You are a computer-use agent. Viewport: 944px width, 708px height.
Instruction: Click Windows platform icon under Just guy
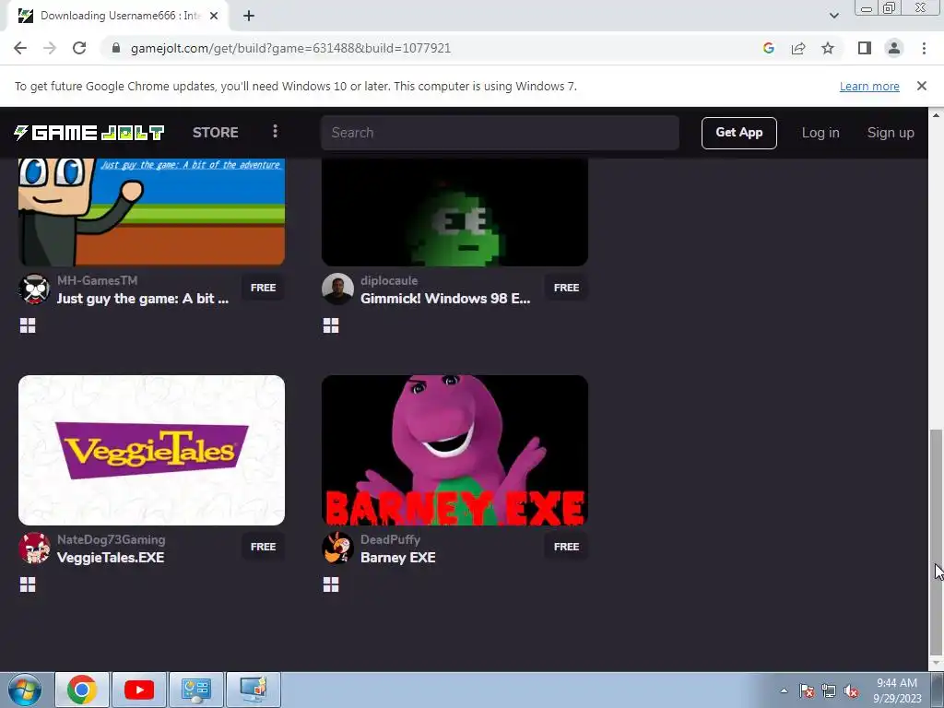(x=28, y=325)
